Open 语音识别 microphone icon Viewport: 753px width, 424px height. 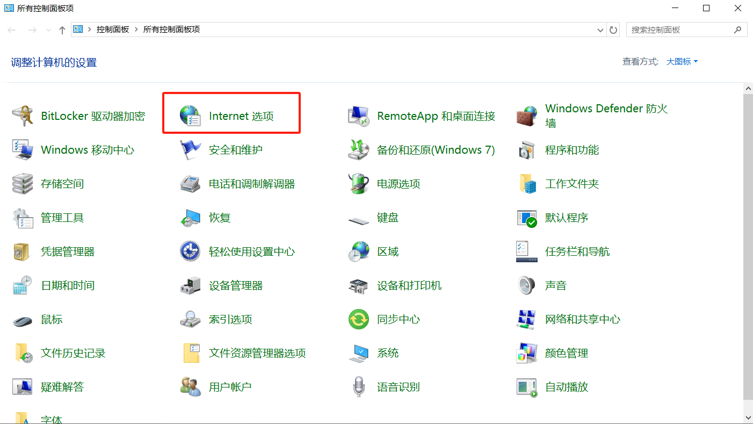click(359, 387)
